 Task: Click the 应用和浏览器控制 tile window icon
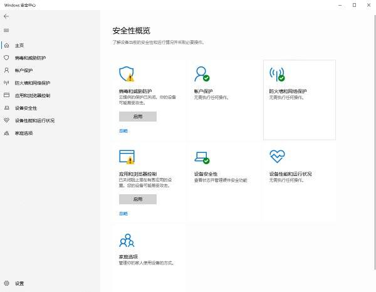(126, 157)
